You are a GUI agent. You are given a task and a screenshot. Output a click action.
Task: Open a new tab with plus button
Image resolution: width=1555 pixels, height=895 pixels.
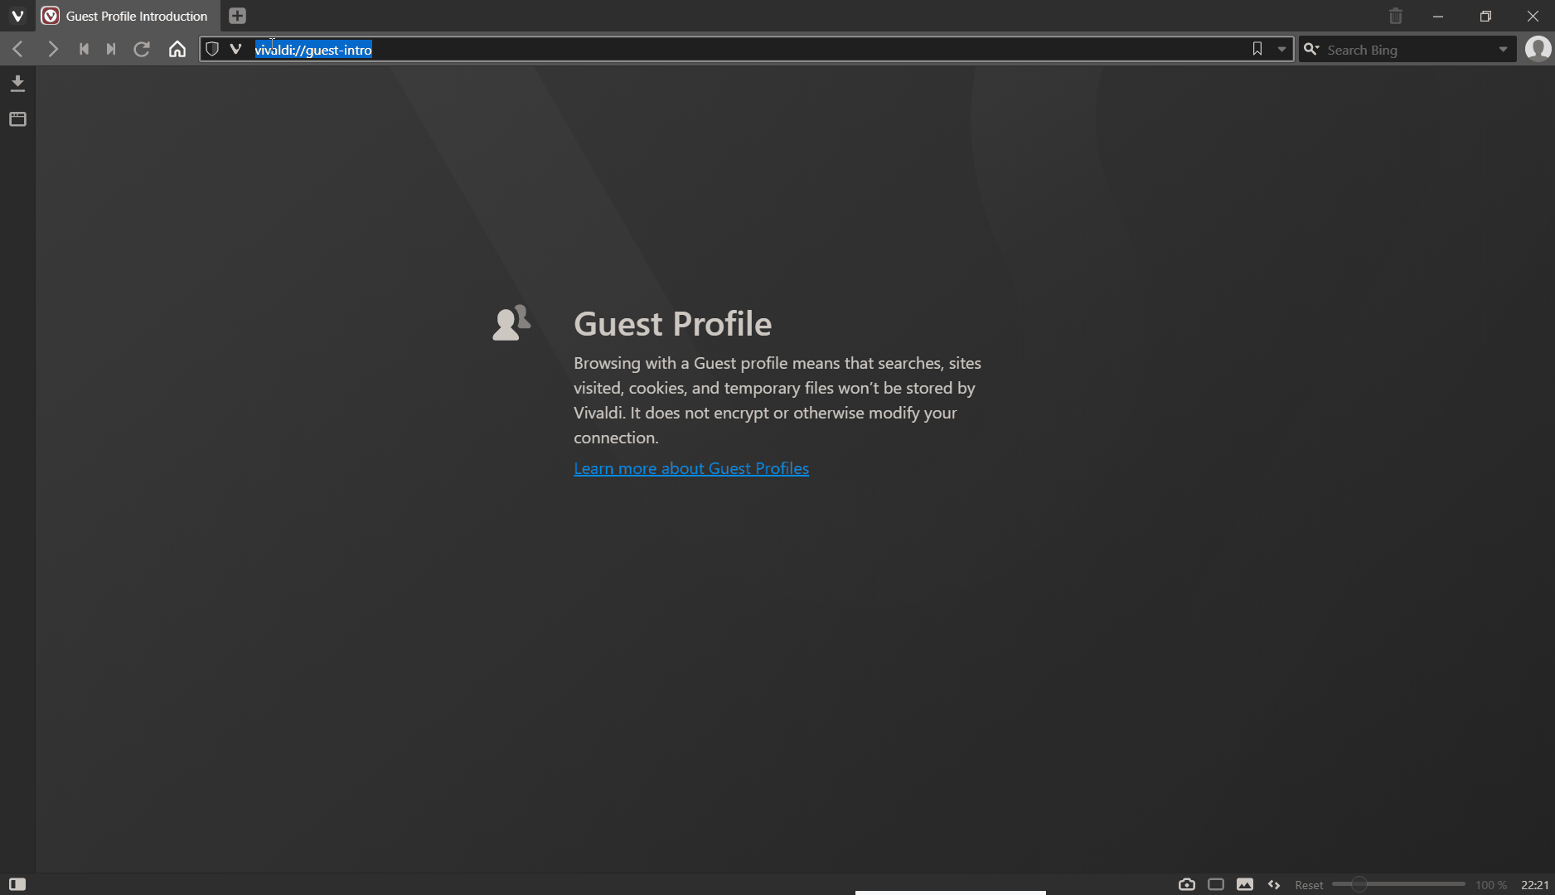tap(237, 16)
